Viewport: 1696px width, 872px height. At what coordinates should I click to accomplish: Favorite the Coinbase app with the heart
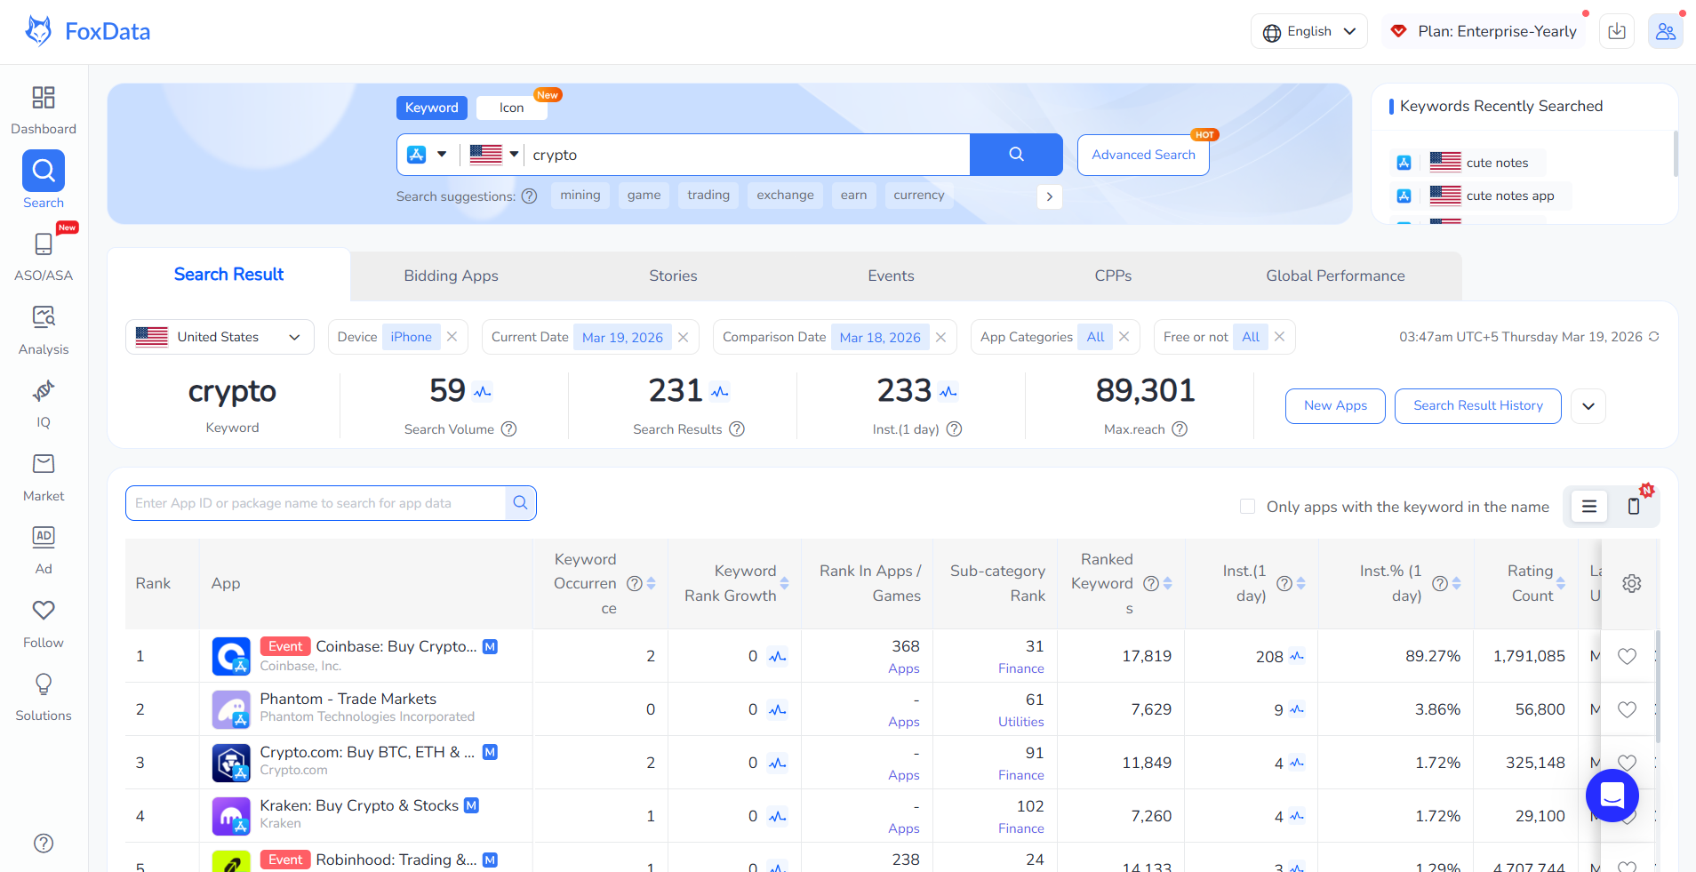pos(1627,656)
